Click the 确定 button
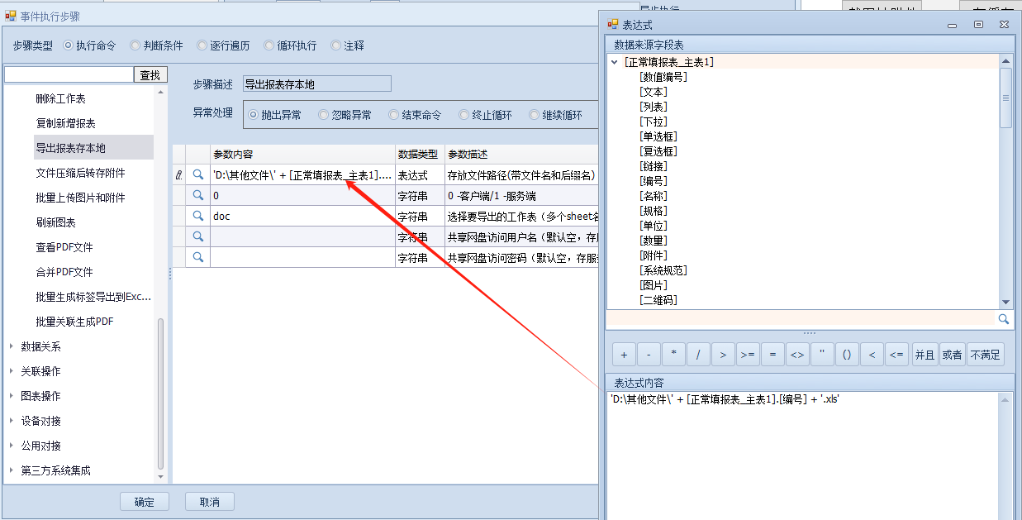Screen dimensions: 1022x520 [x=145, y=502]
